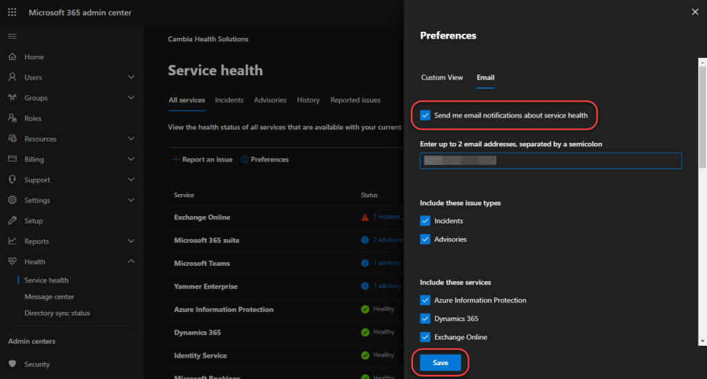Click the Exchange Online incident warning icon
707x379 pixels.
[365, 217]
